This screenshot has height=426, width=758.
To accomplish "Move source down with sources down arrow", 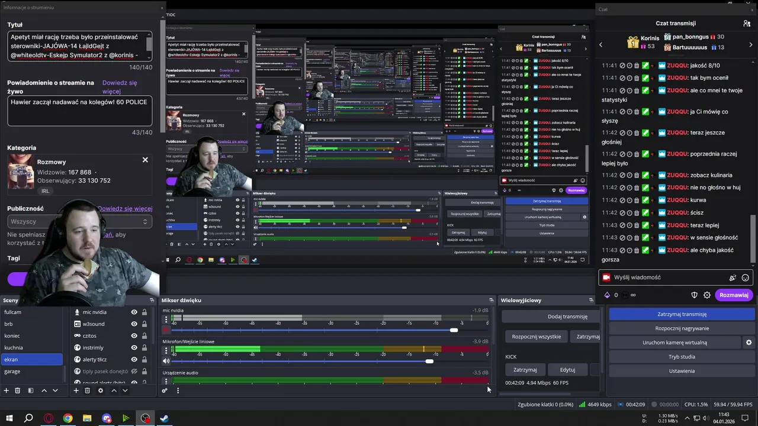I will click(x=125, y=390).
